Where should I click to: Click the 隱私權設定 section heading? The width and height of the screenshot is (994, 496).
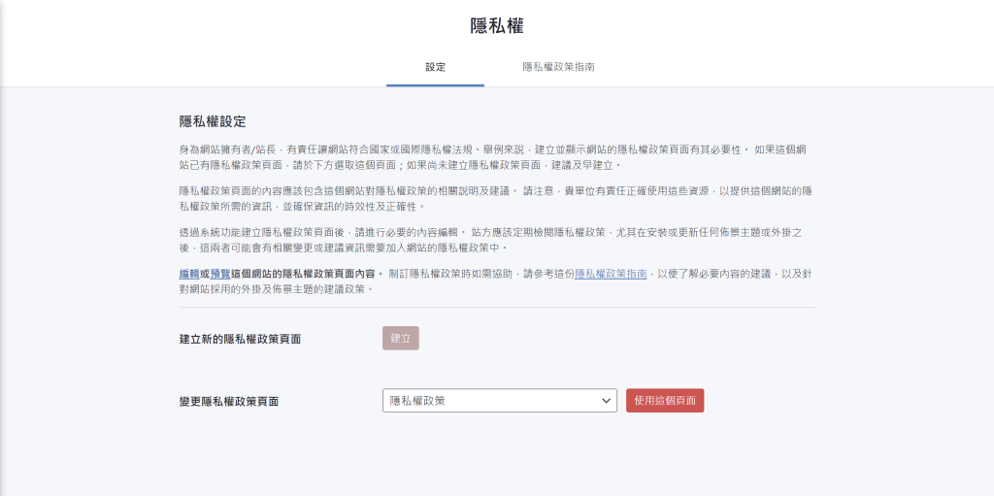click(x=213, y=121)
